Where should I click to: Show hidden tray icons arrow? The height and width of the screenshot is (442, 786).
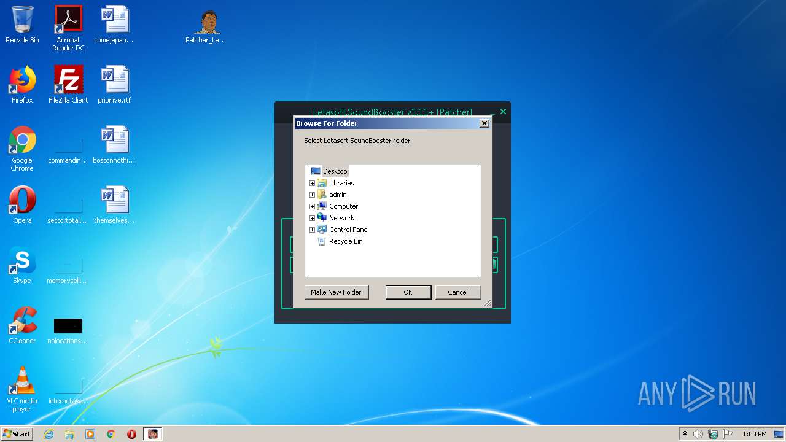pyautogui.click(x=685, y=434)
